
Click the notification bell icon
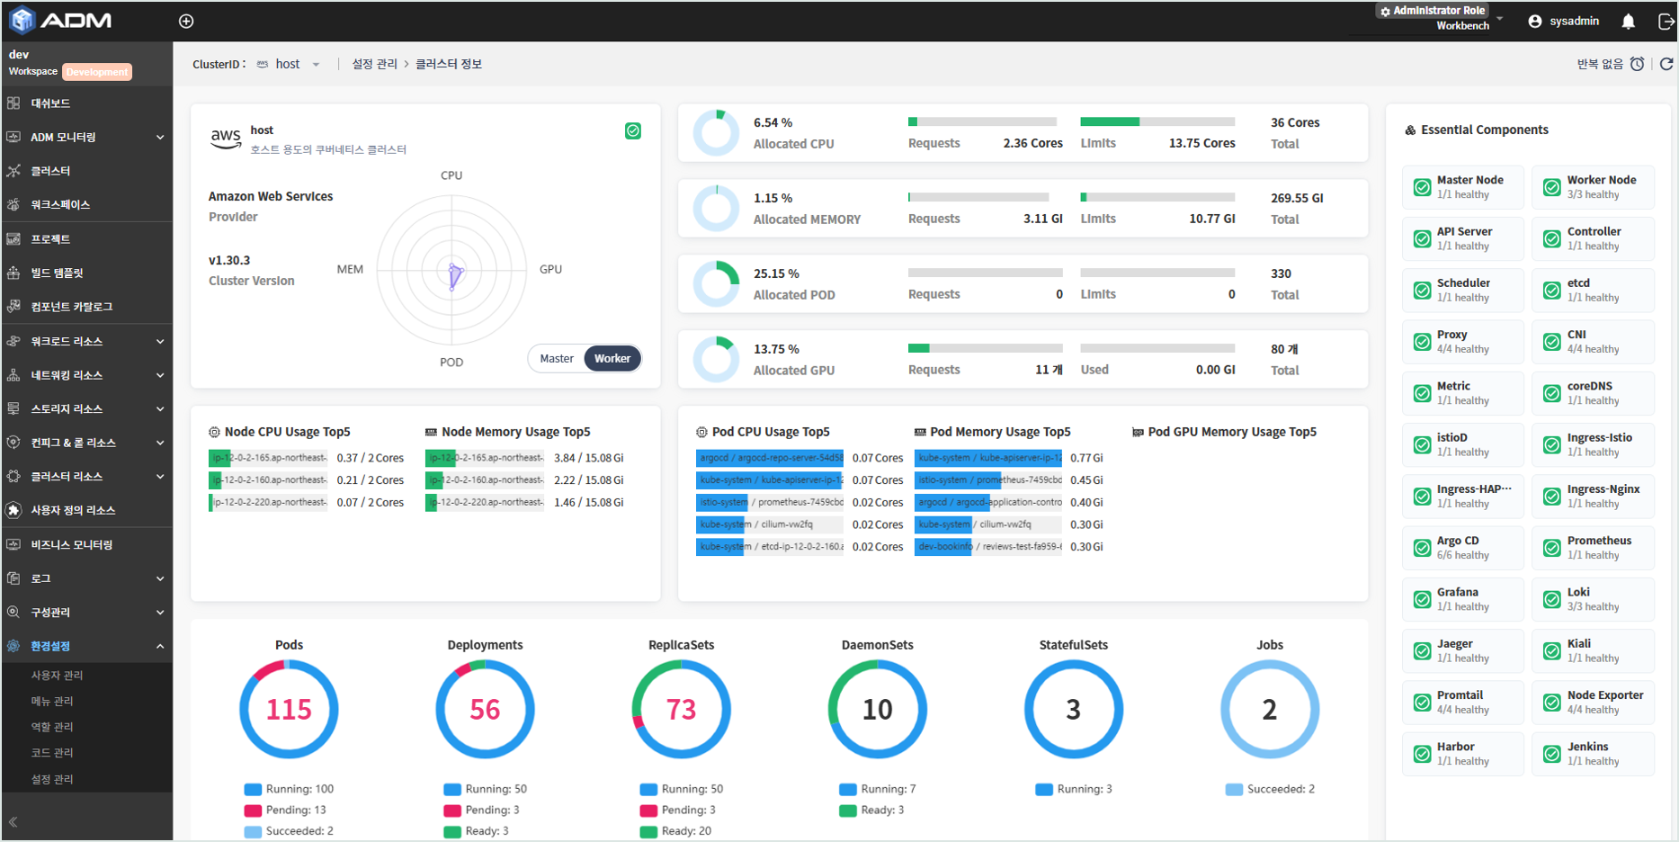click(1628, 21)
